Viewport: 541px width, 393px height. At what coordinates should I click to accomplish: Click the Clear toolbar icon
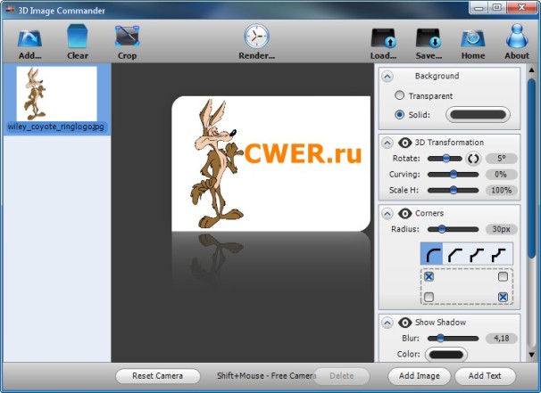click(x=78, y=37)
